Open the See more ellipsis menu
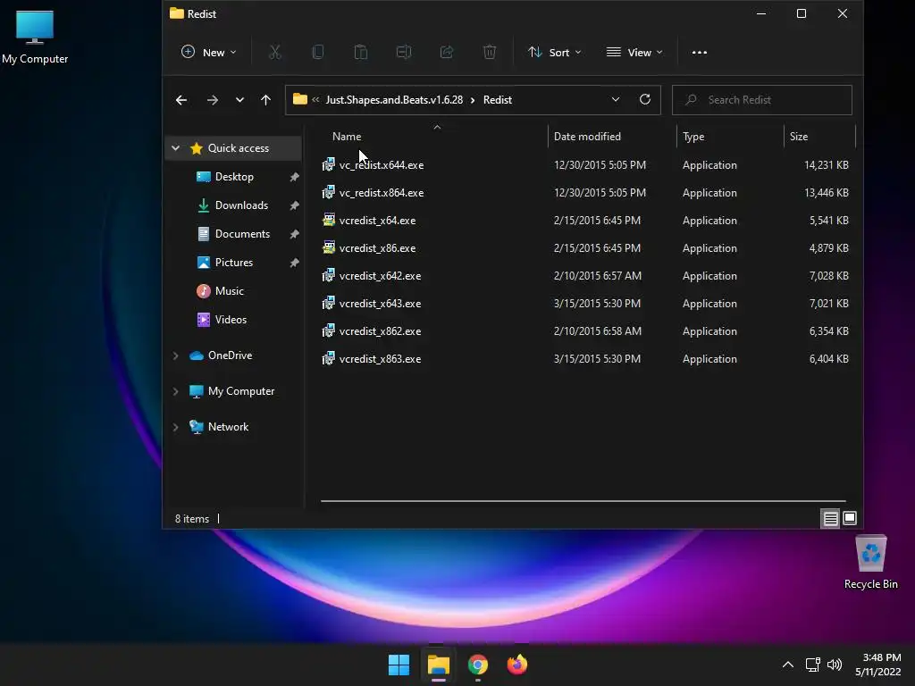The width and height of the screenshot is (915, 686). pyautogui.click(x=699, y=53)
